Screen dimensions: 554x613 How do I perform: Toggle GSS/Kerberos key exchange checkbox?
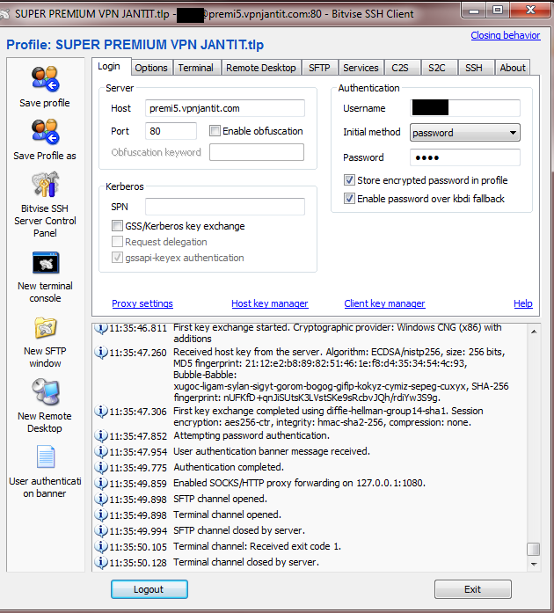tap(117, 226)
